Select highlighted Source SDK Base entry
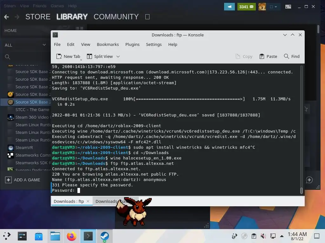Viewport: 325px width, 243px height. point(26,102)
